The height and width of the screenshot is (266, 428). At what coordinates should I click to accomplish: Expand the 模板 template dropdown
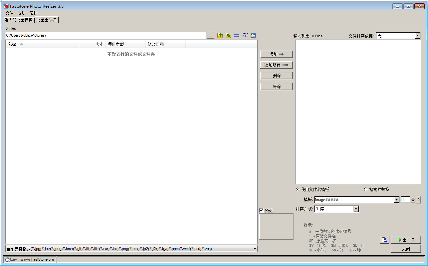(x=396, y=200)
